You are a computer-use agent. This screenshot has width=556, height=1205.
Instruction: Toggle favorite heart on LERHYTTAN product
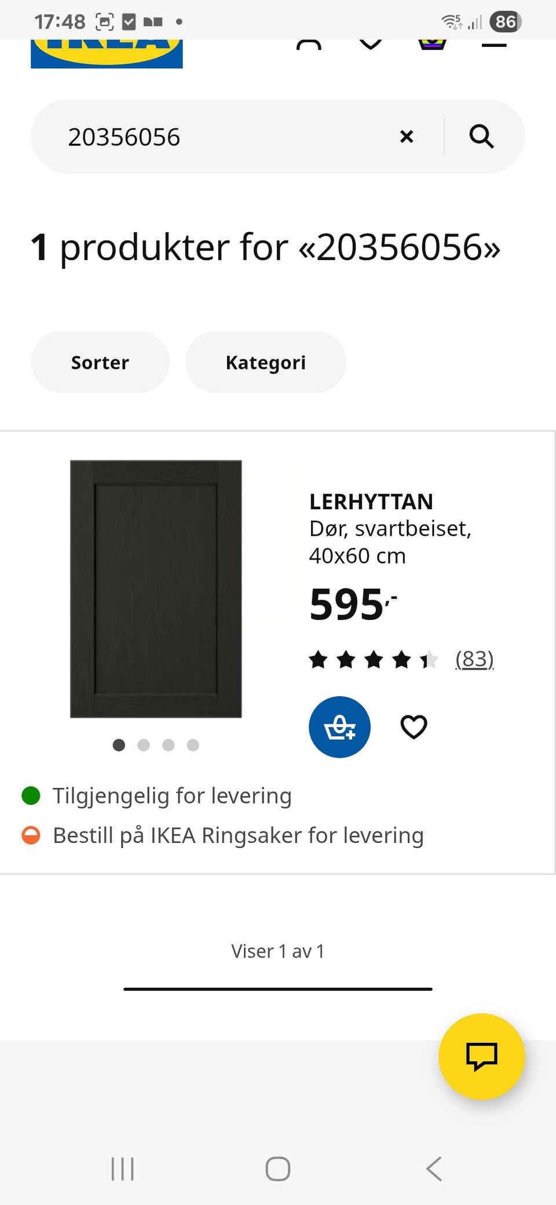[414, 727]
